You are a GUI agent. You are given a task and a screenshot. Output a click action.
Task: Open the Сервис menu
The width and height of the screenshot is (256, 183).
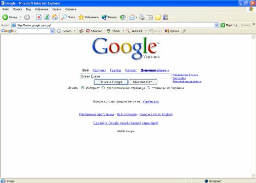[x=57, y=9]
